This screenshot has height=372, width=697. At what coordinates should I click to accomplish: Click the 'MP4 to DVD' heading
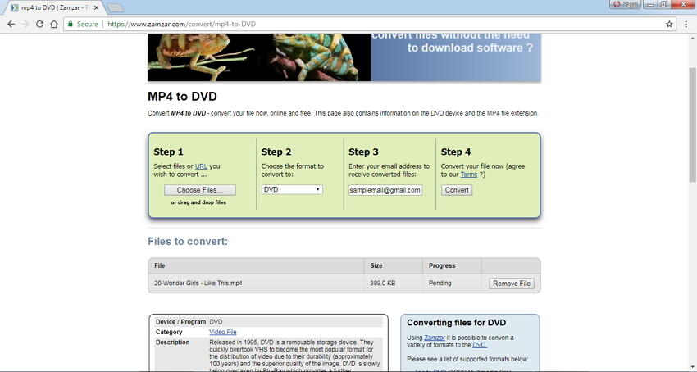click(x=182, y=97)
